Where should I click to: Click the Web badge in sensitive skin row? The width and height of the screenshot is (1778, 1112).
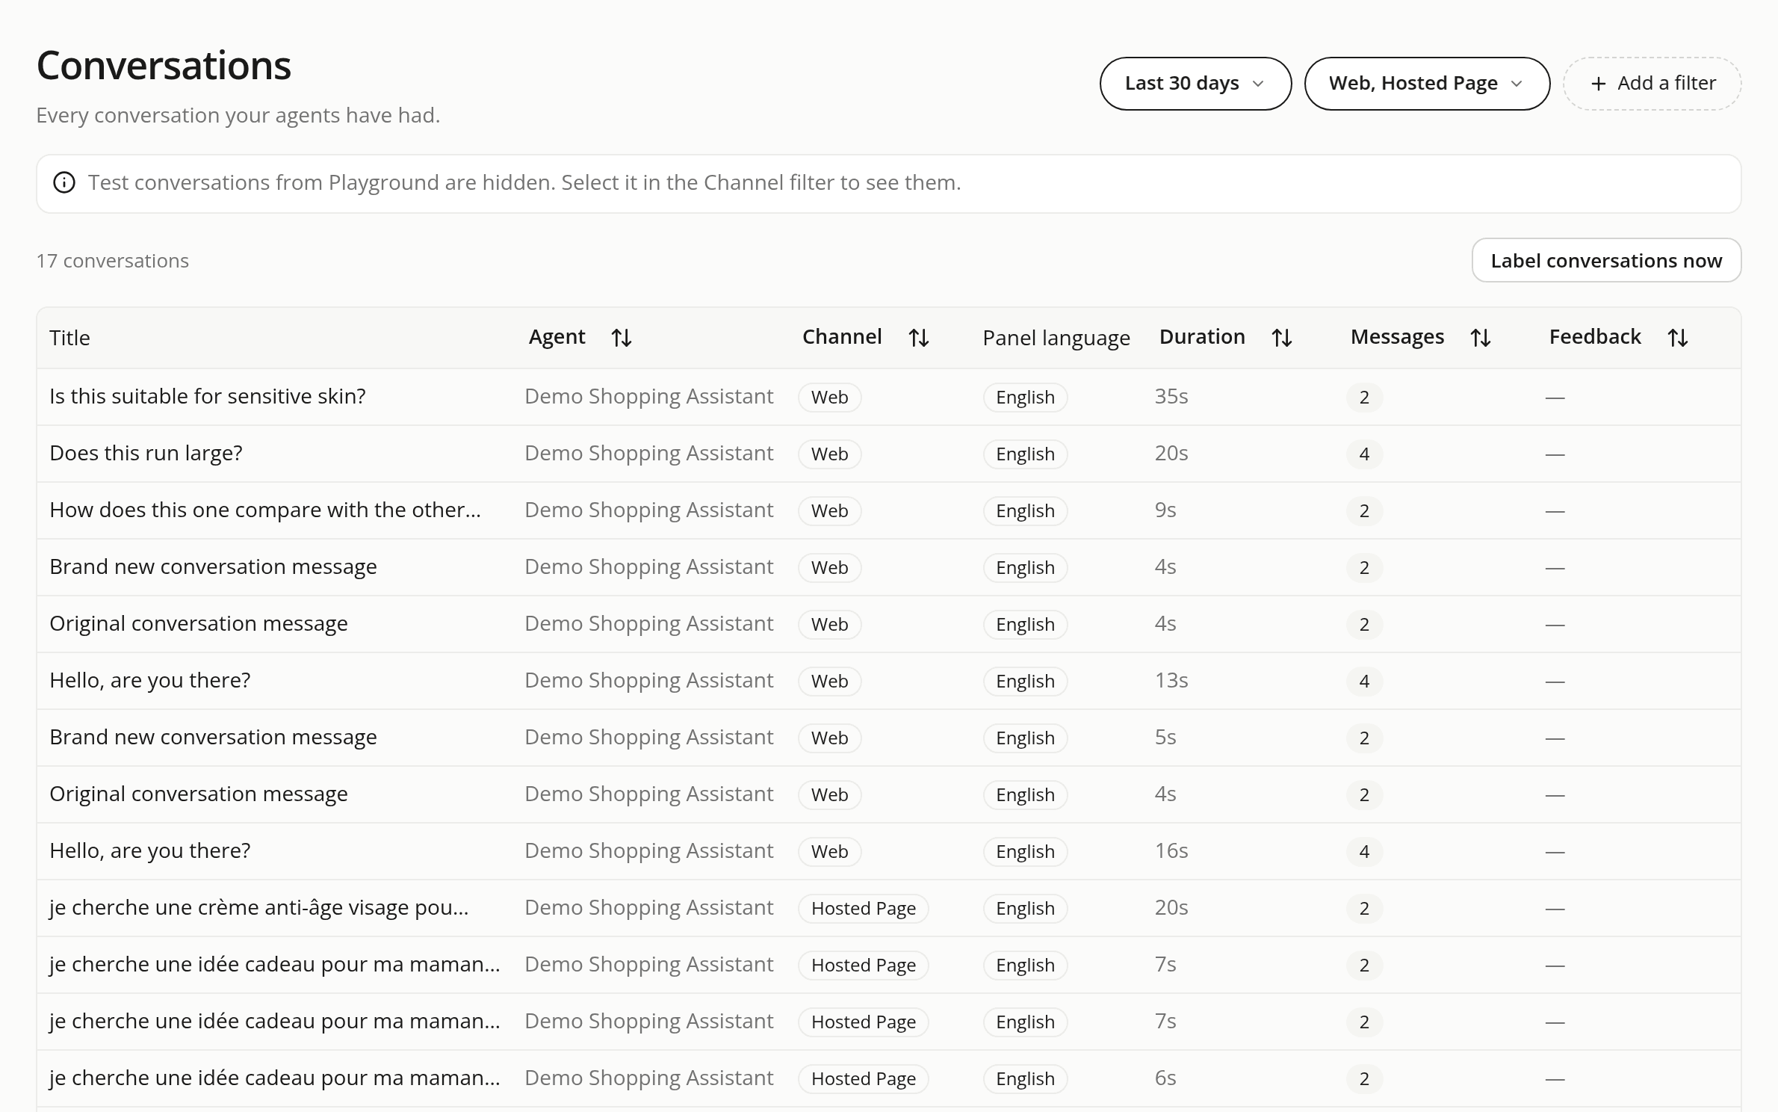click(829, 397)
